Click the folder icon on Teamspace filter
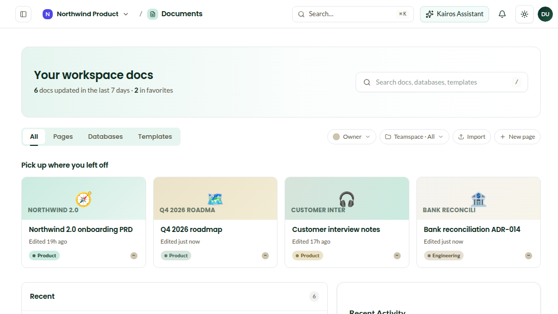558x314 pixels. pyautogui.click(x=388, y=137)
